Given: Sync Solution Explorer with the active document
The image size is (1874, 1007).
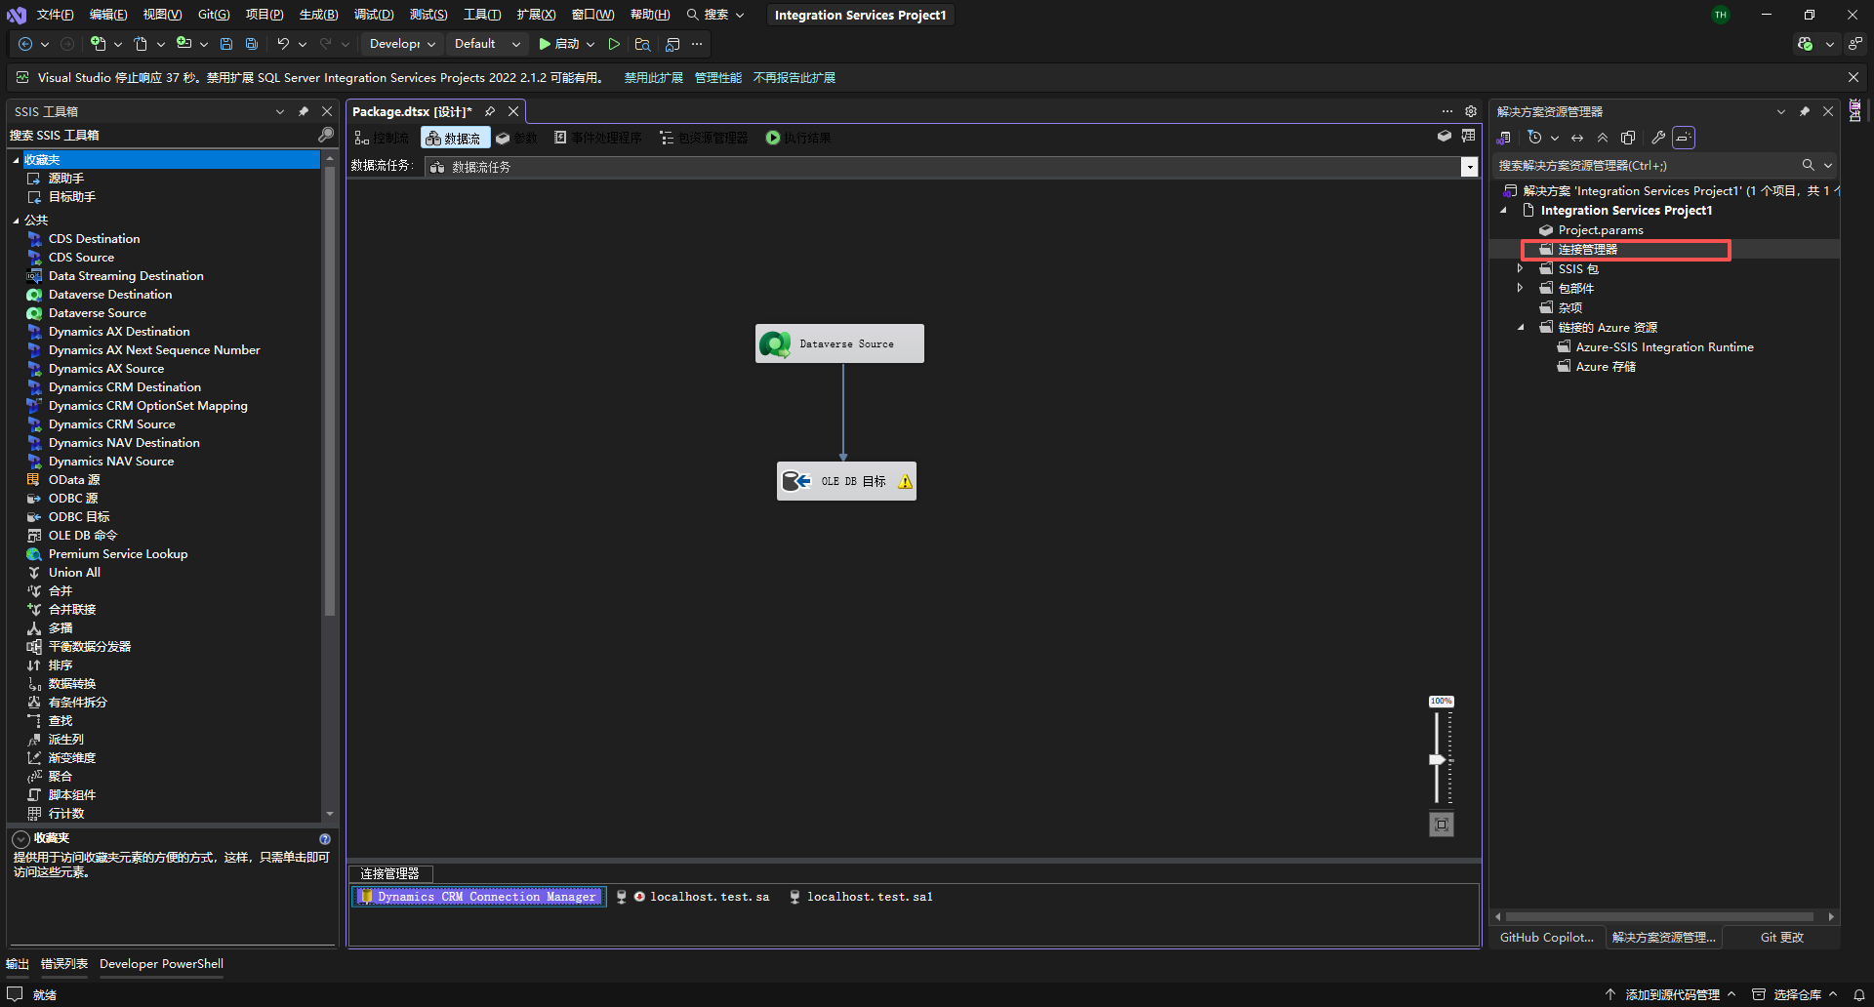Looking at the screenshot, I should coord(1577,138).
